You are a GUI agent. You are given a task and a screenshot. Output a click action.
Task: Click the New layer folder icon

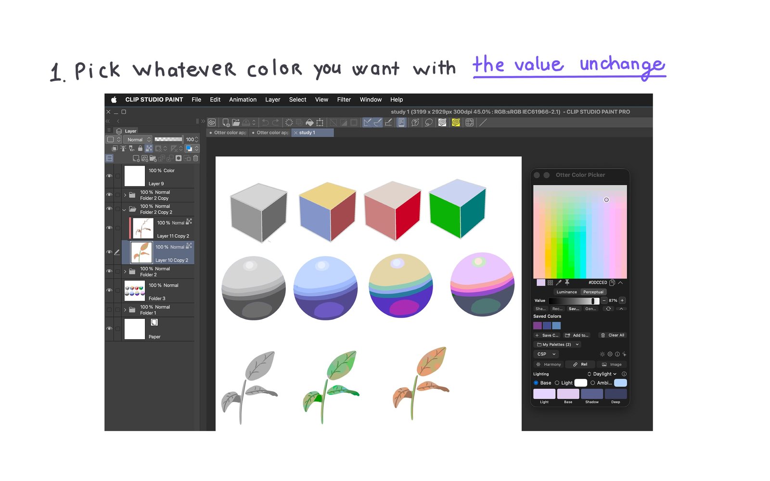153,158
